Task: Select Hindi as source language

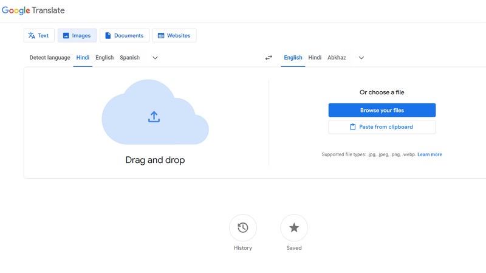Action: point(83,57)
